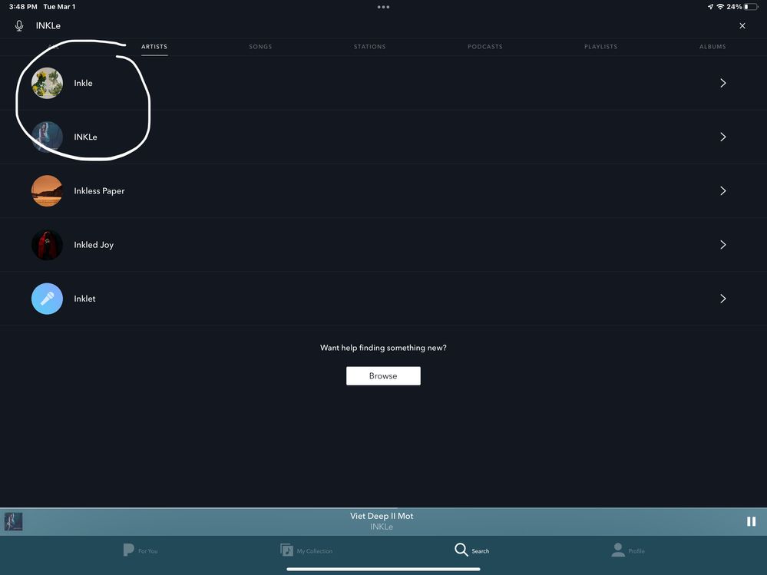Screen dimensions: 767x575
Task: Expand the Inkled Joy row chevron
Action: click(x=722, y=245)
